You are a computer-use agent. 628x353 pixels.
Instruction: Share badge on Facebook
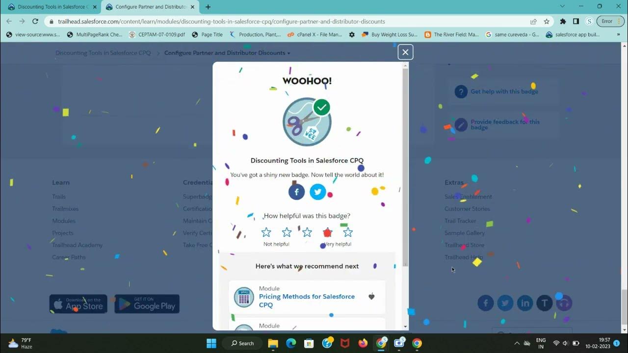(296, 192)
